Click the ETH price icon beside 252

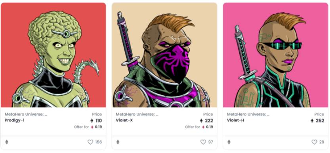tap(312, 121)
